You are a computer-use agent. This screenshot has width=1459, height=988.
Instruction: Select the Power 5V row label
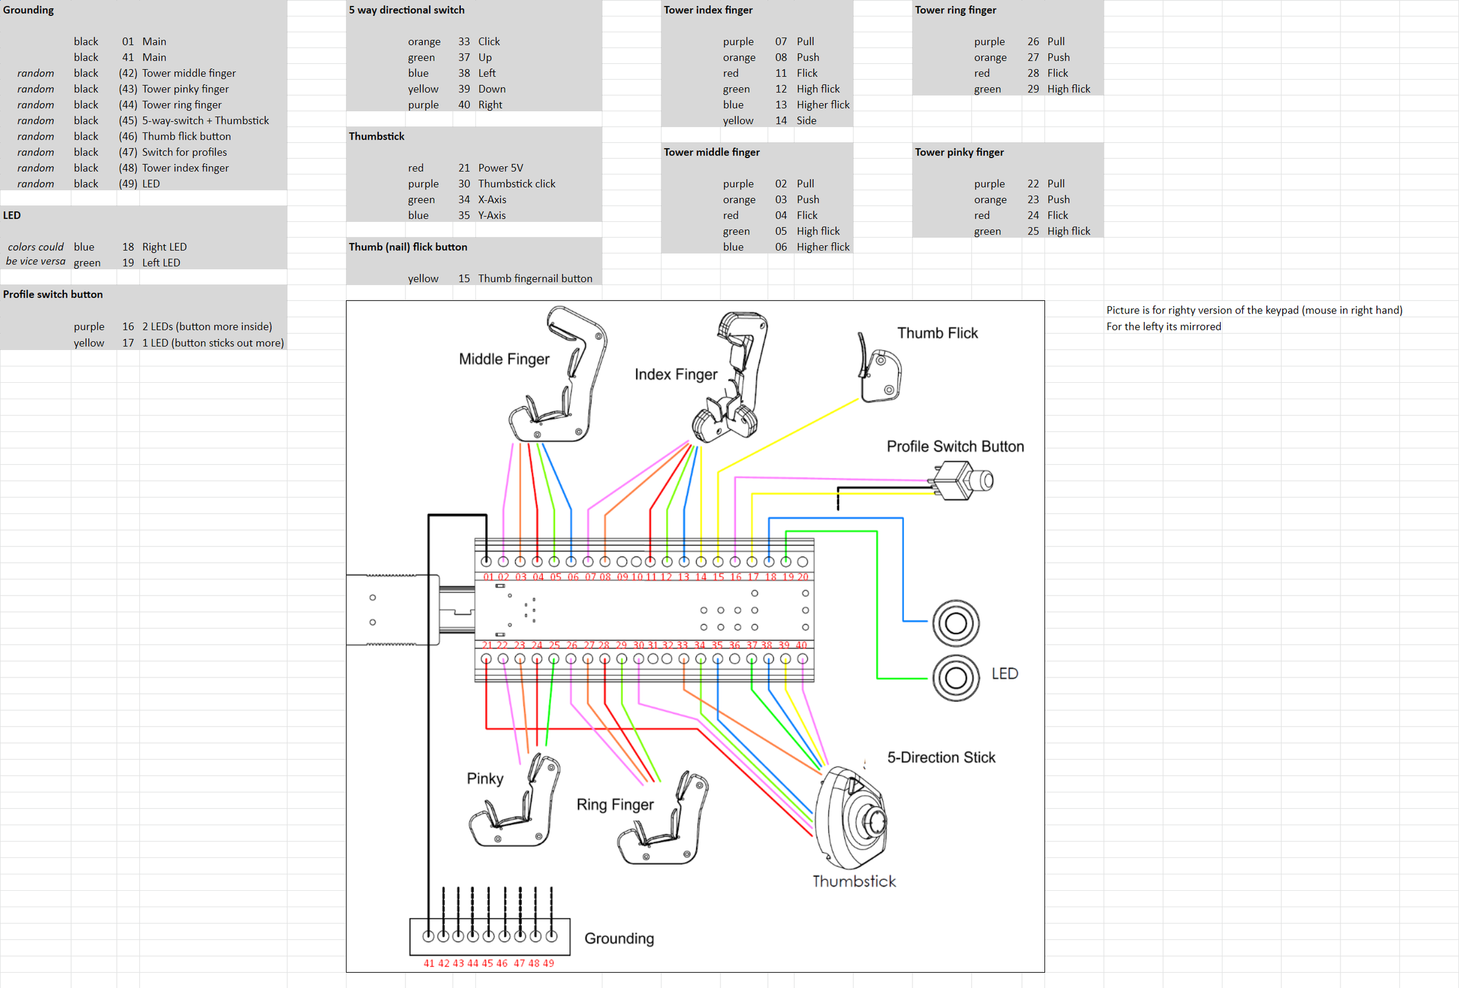(500, 168)
